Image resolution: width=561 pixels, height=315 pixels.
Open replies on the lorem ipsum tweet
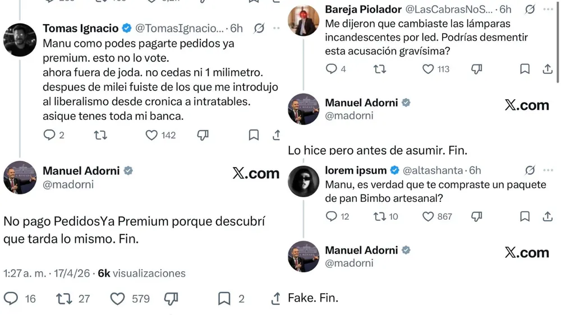[332, 216]
